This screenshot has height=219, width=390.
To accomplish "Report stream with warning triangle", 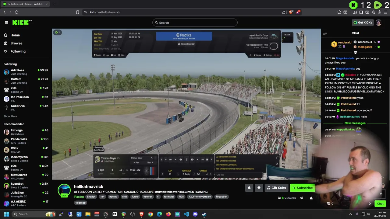I will (x=311, y=198).
